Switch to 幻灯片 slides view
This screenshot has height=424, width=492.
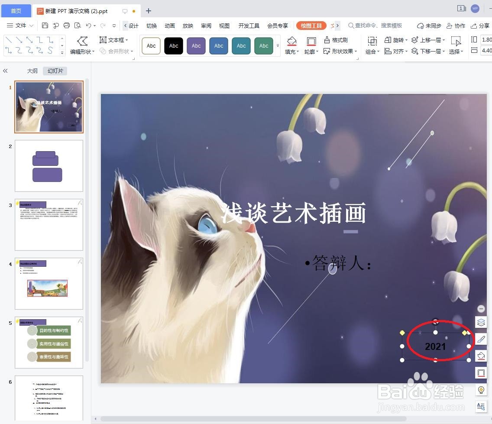[x=55, y=71]
